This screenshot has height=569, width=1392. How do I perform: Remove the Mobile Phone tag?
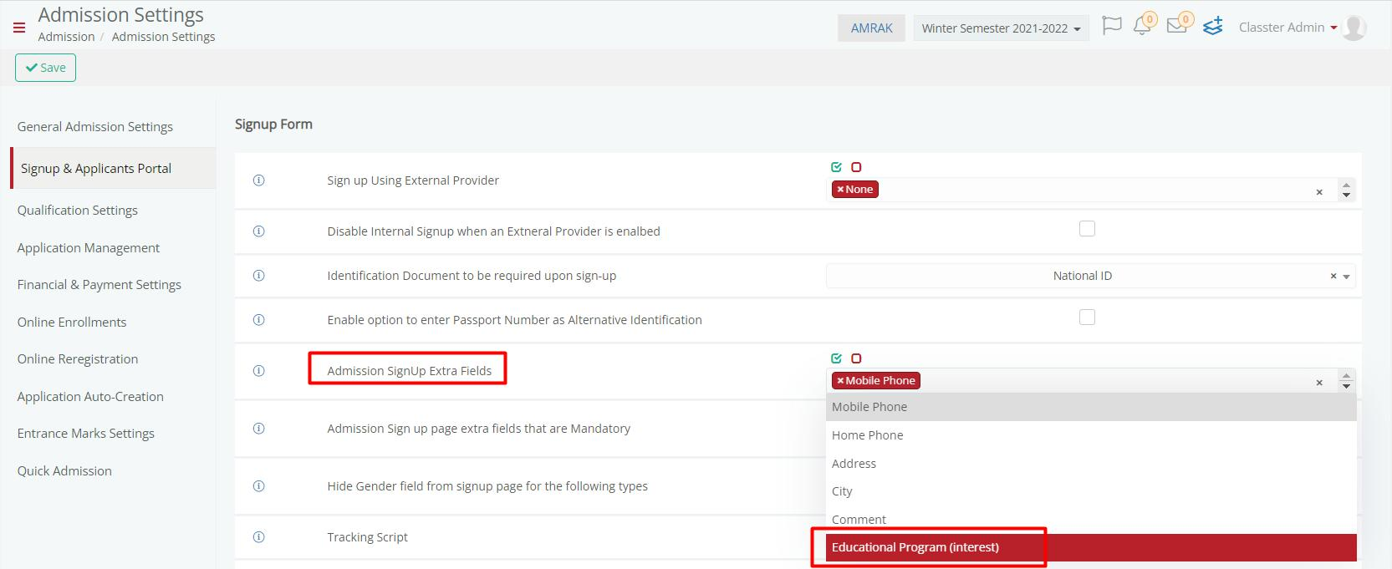point(840,381)
